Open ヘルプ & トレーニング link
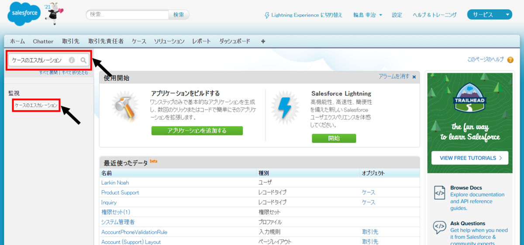Image resolution: width=524 pixels, height=245 pixels. pos(435,15)
